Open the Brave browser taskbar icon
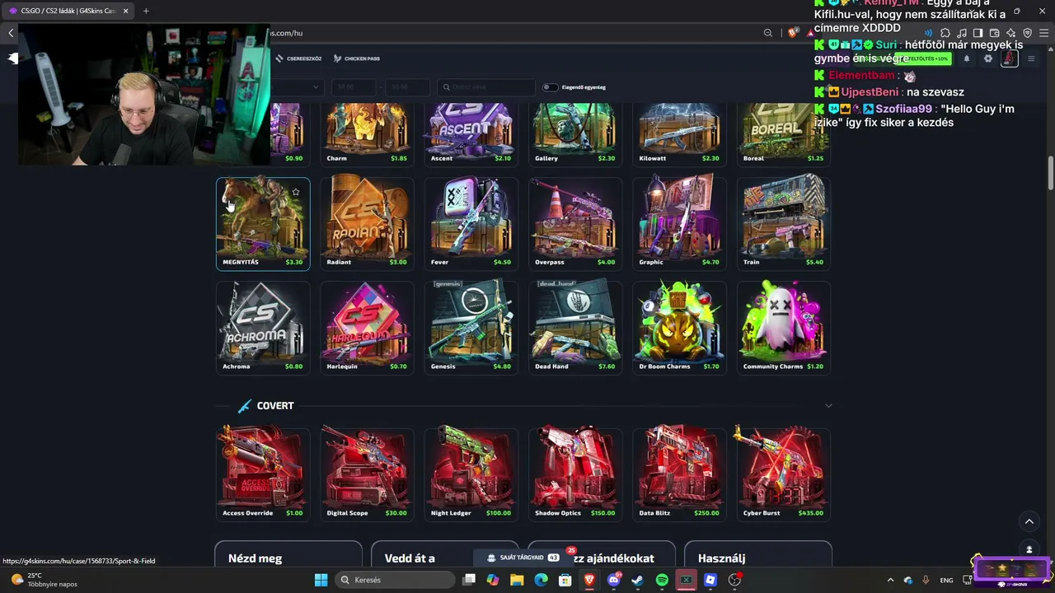Viewport: 1055px width, 593px height. click(589, 580)
